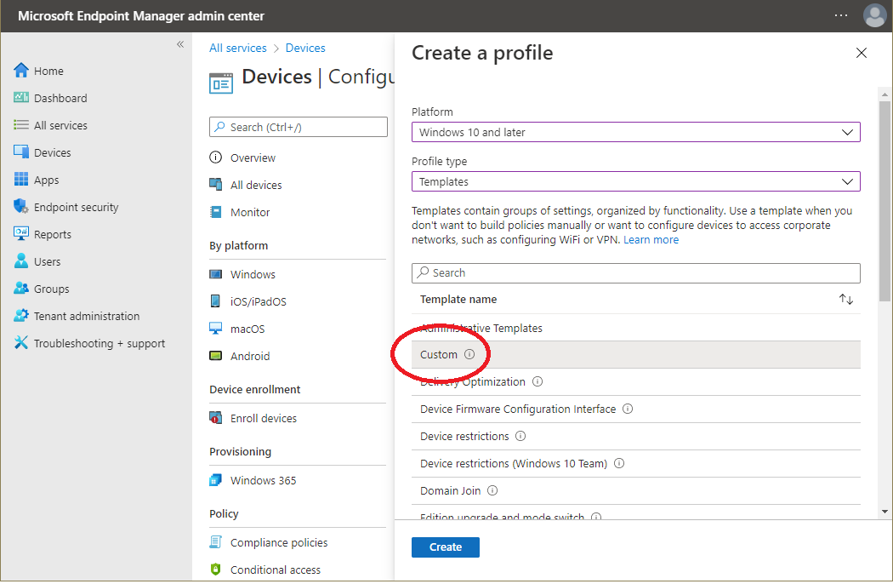The width and height of the screenshot is (893, 584).
Task: Click the Users person icon
Action: 21,261
